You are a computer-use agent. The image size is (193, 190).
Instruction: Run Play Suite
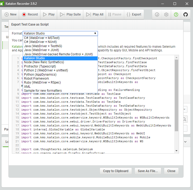coord(70,14)
